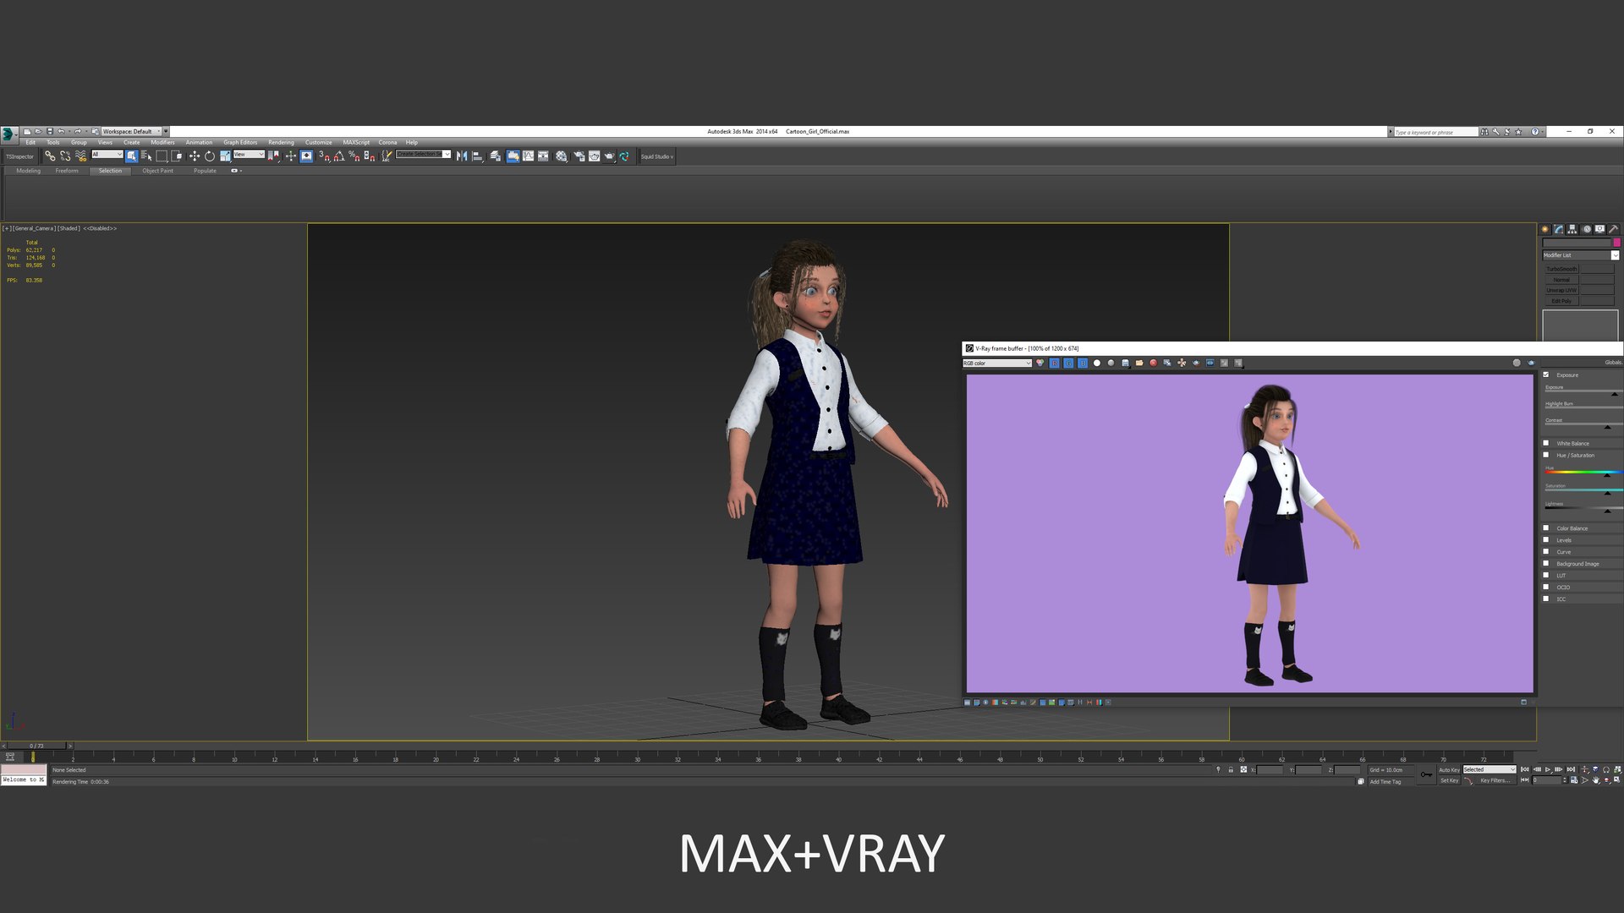Click the Render Production teapot icon

click(x=609, y=156)
